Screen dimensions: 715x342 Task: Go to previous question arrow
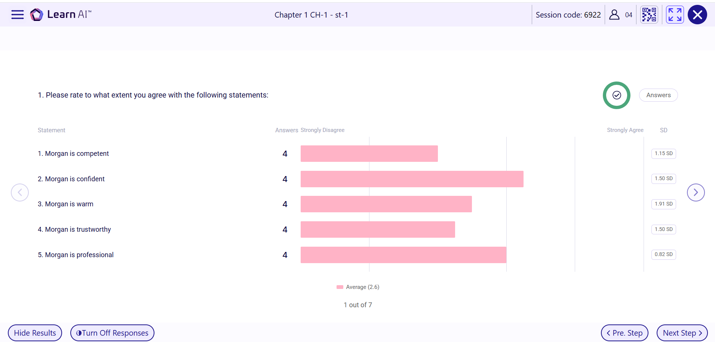click(x=20, y=192)
